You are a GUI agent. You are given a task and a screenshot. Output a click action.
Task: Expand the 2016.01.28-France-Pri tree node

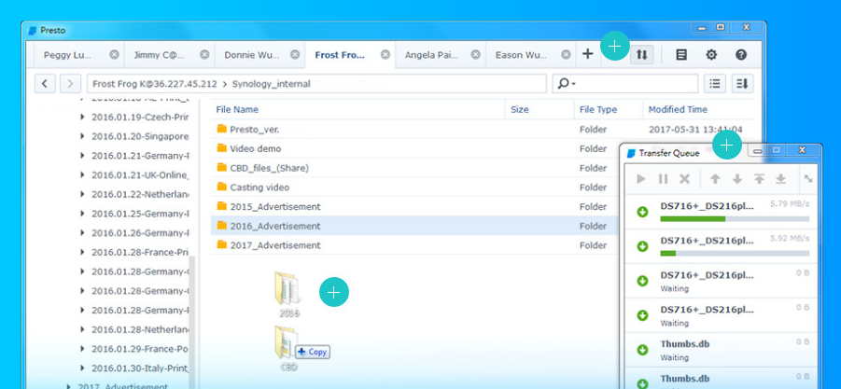82,252
